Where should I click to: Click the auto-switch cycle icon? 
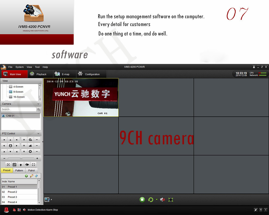(151, 200)
